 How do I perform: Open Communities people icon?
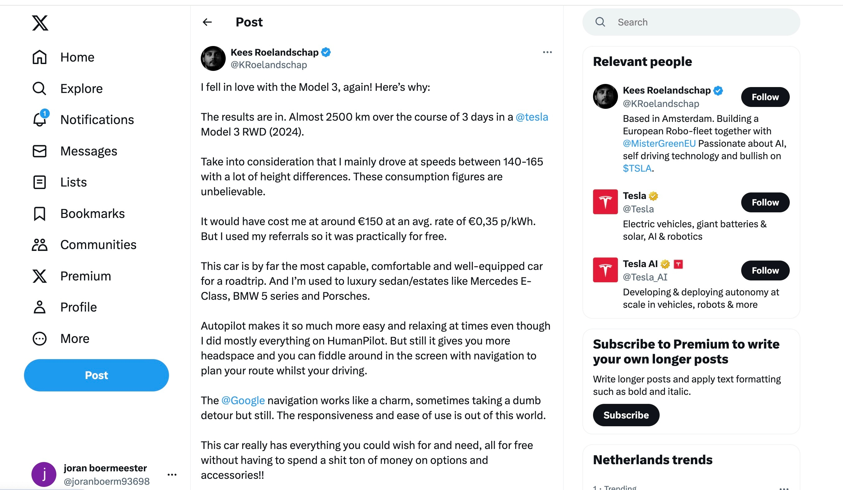(40, 245)
